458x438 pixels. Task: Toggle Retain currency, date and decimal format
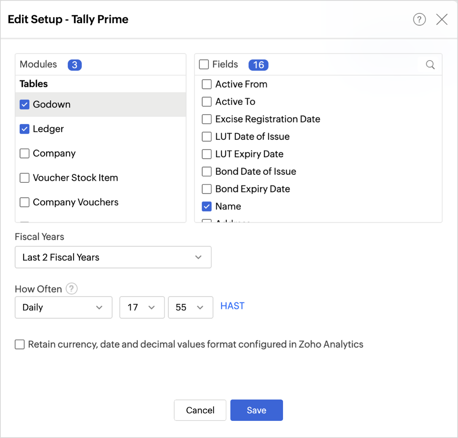(x=20, y=345)
